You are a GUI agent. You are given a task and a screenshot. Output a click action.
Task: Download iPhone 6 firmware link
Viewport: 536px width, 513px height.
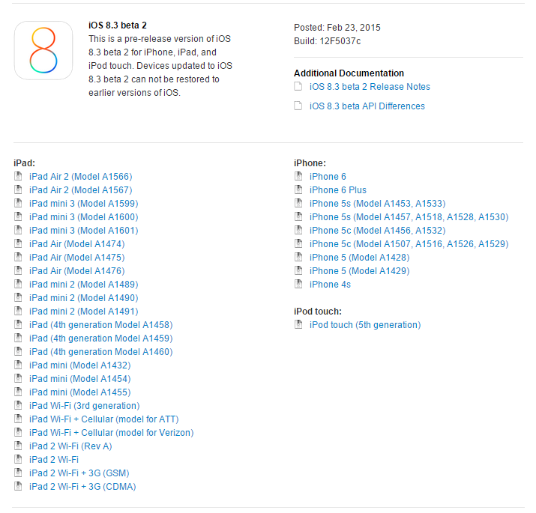coord(328,177)
